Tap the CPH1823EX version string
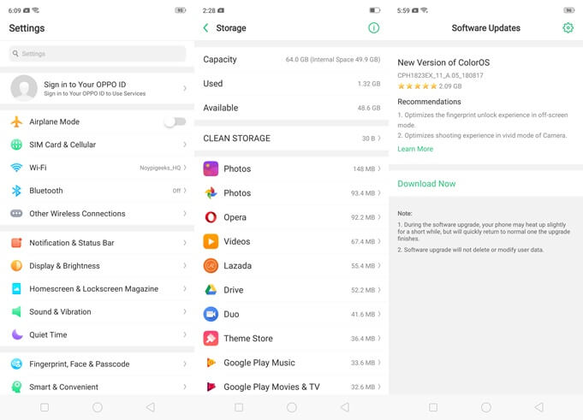583x420 pixels. (x=440, y=75)
